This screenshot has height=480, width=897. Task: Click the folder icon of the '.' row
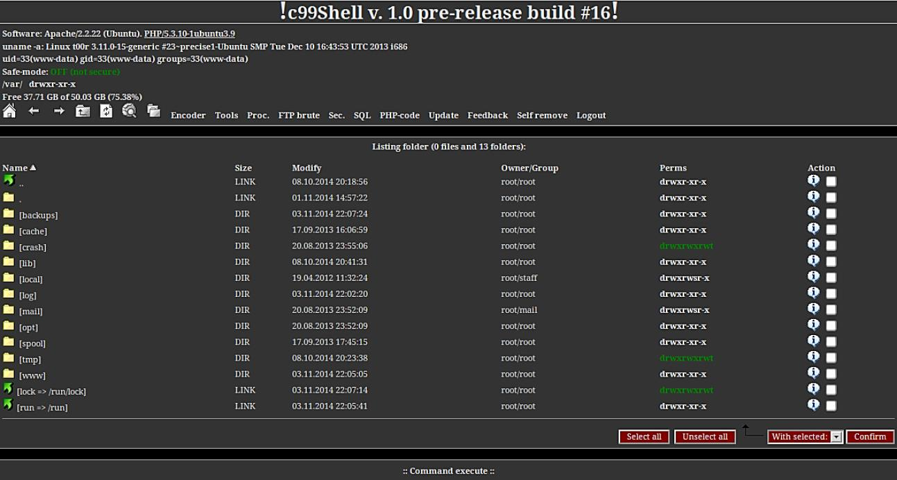(8, 198)
